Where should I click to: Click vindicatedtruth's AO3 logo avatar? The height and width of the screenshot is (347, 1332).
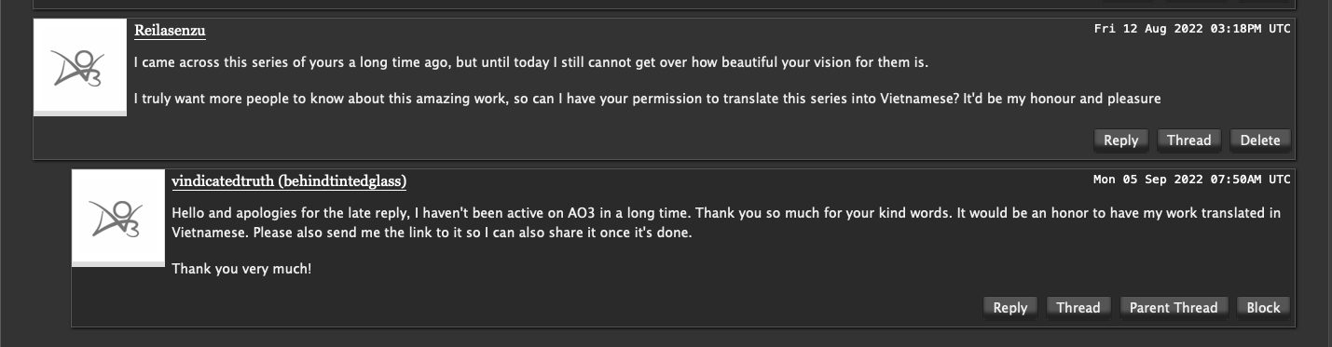pyautogui.click(x=118, y=218)
